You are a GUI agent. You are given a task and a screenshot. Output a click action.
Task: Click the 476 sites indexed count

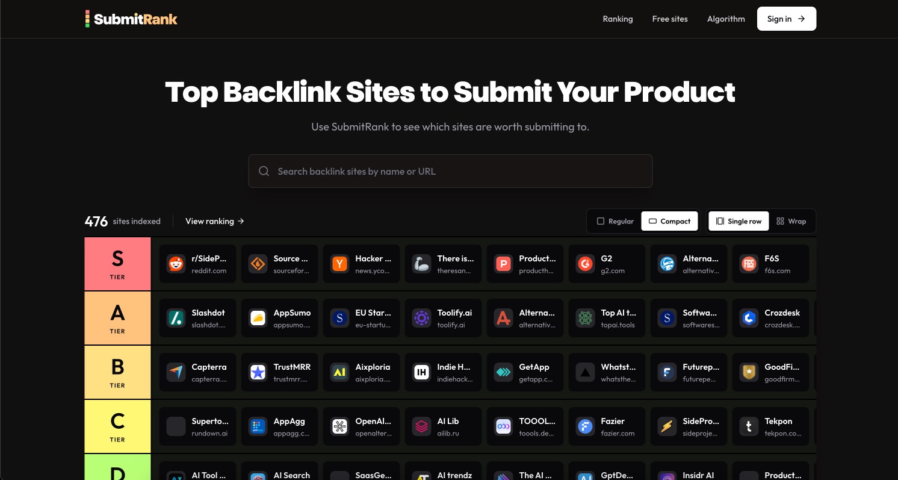pos(123,221)
